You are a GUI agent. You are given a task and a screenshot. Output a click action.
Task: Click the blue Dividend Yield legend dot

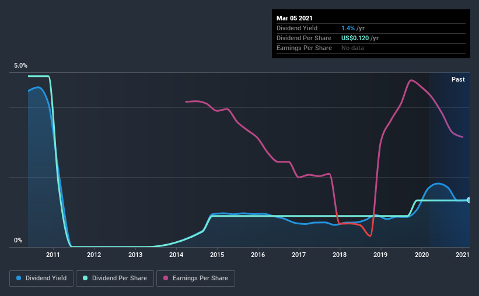19,278
